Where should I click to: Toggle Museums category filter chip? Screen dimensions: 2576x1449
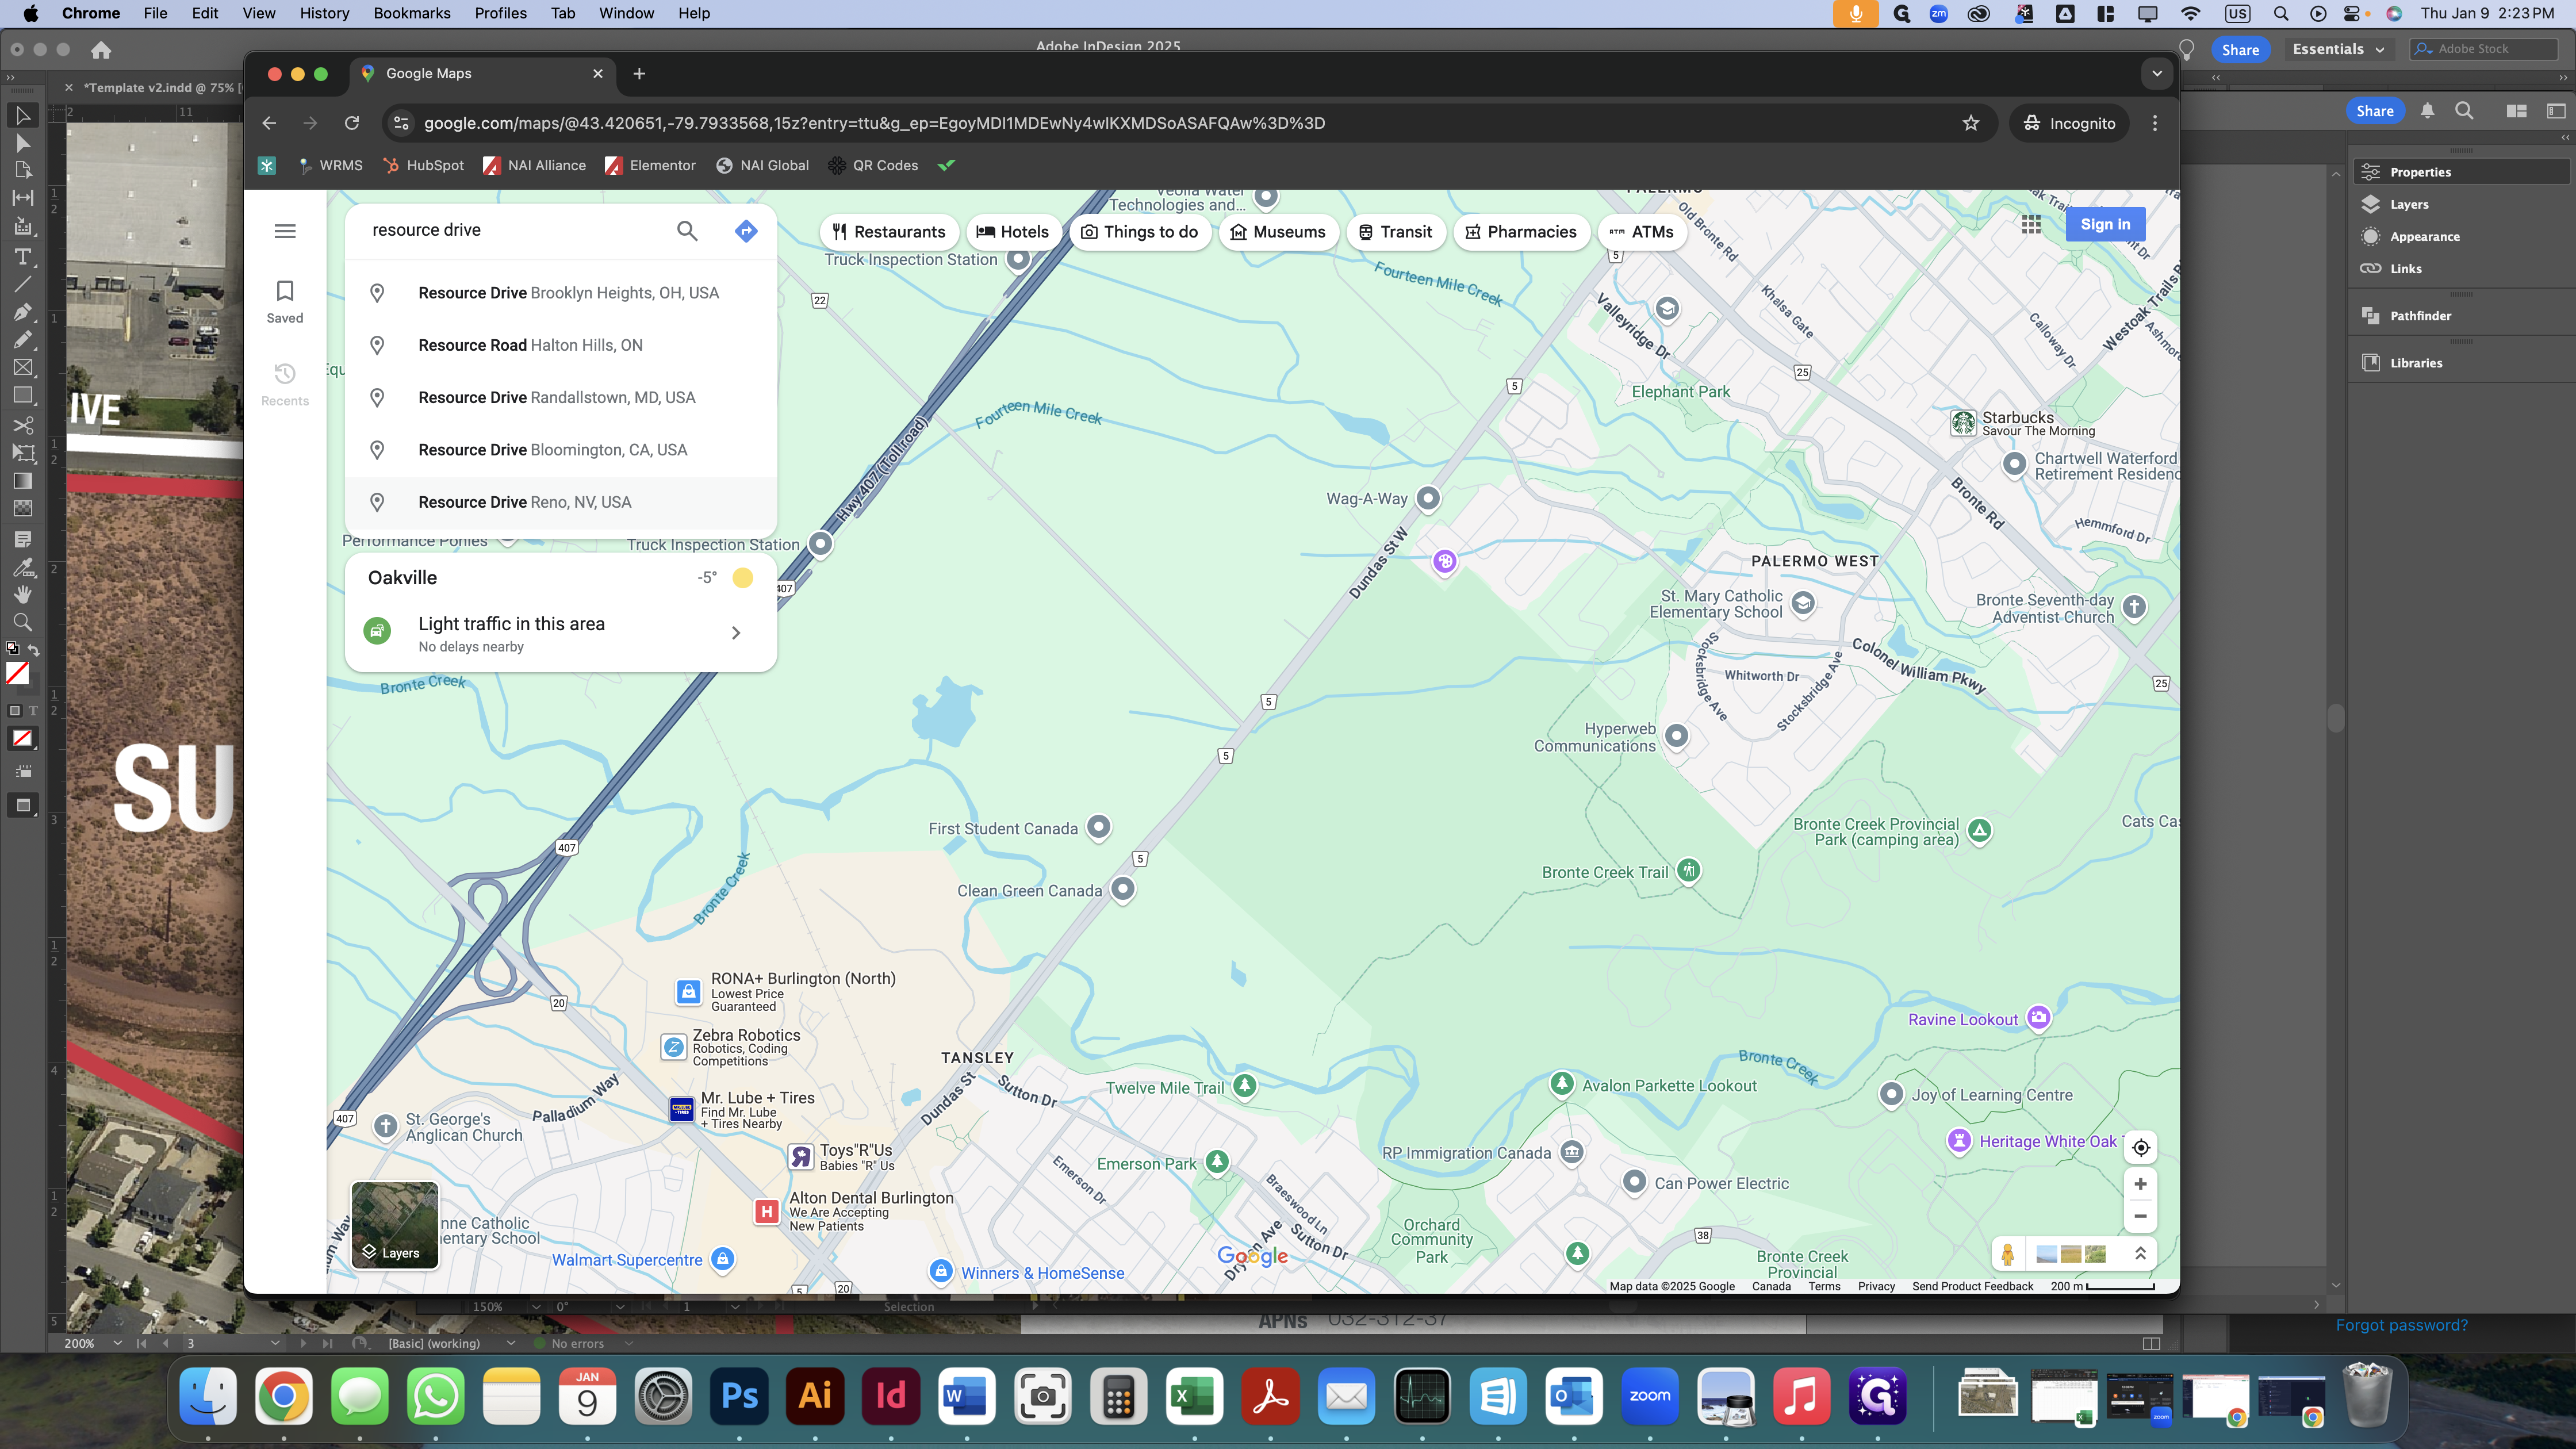coord(1278,232)
